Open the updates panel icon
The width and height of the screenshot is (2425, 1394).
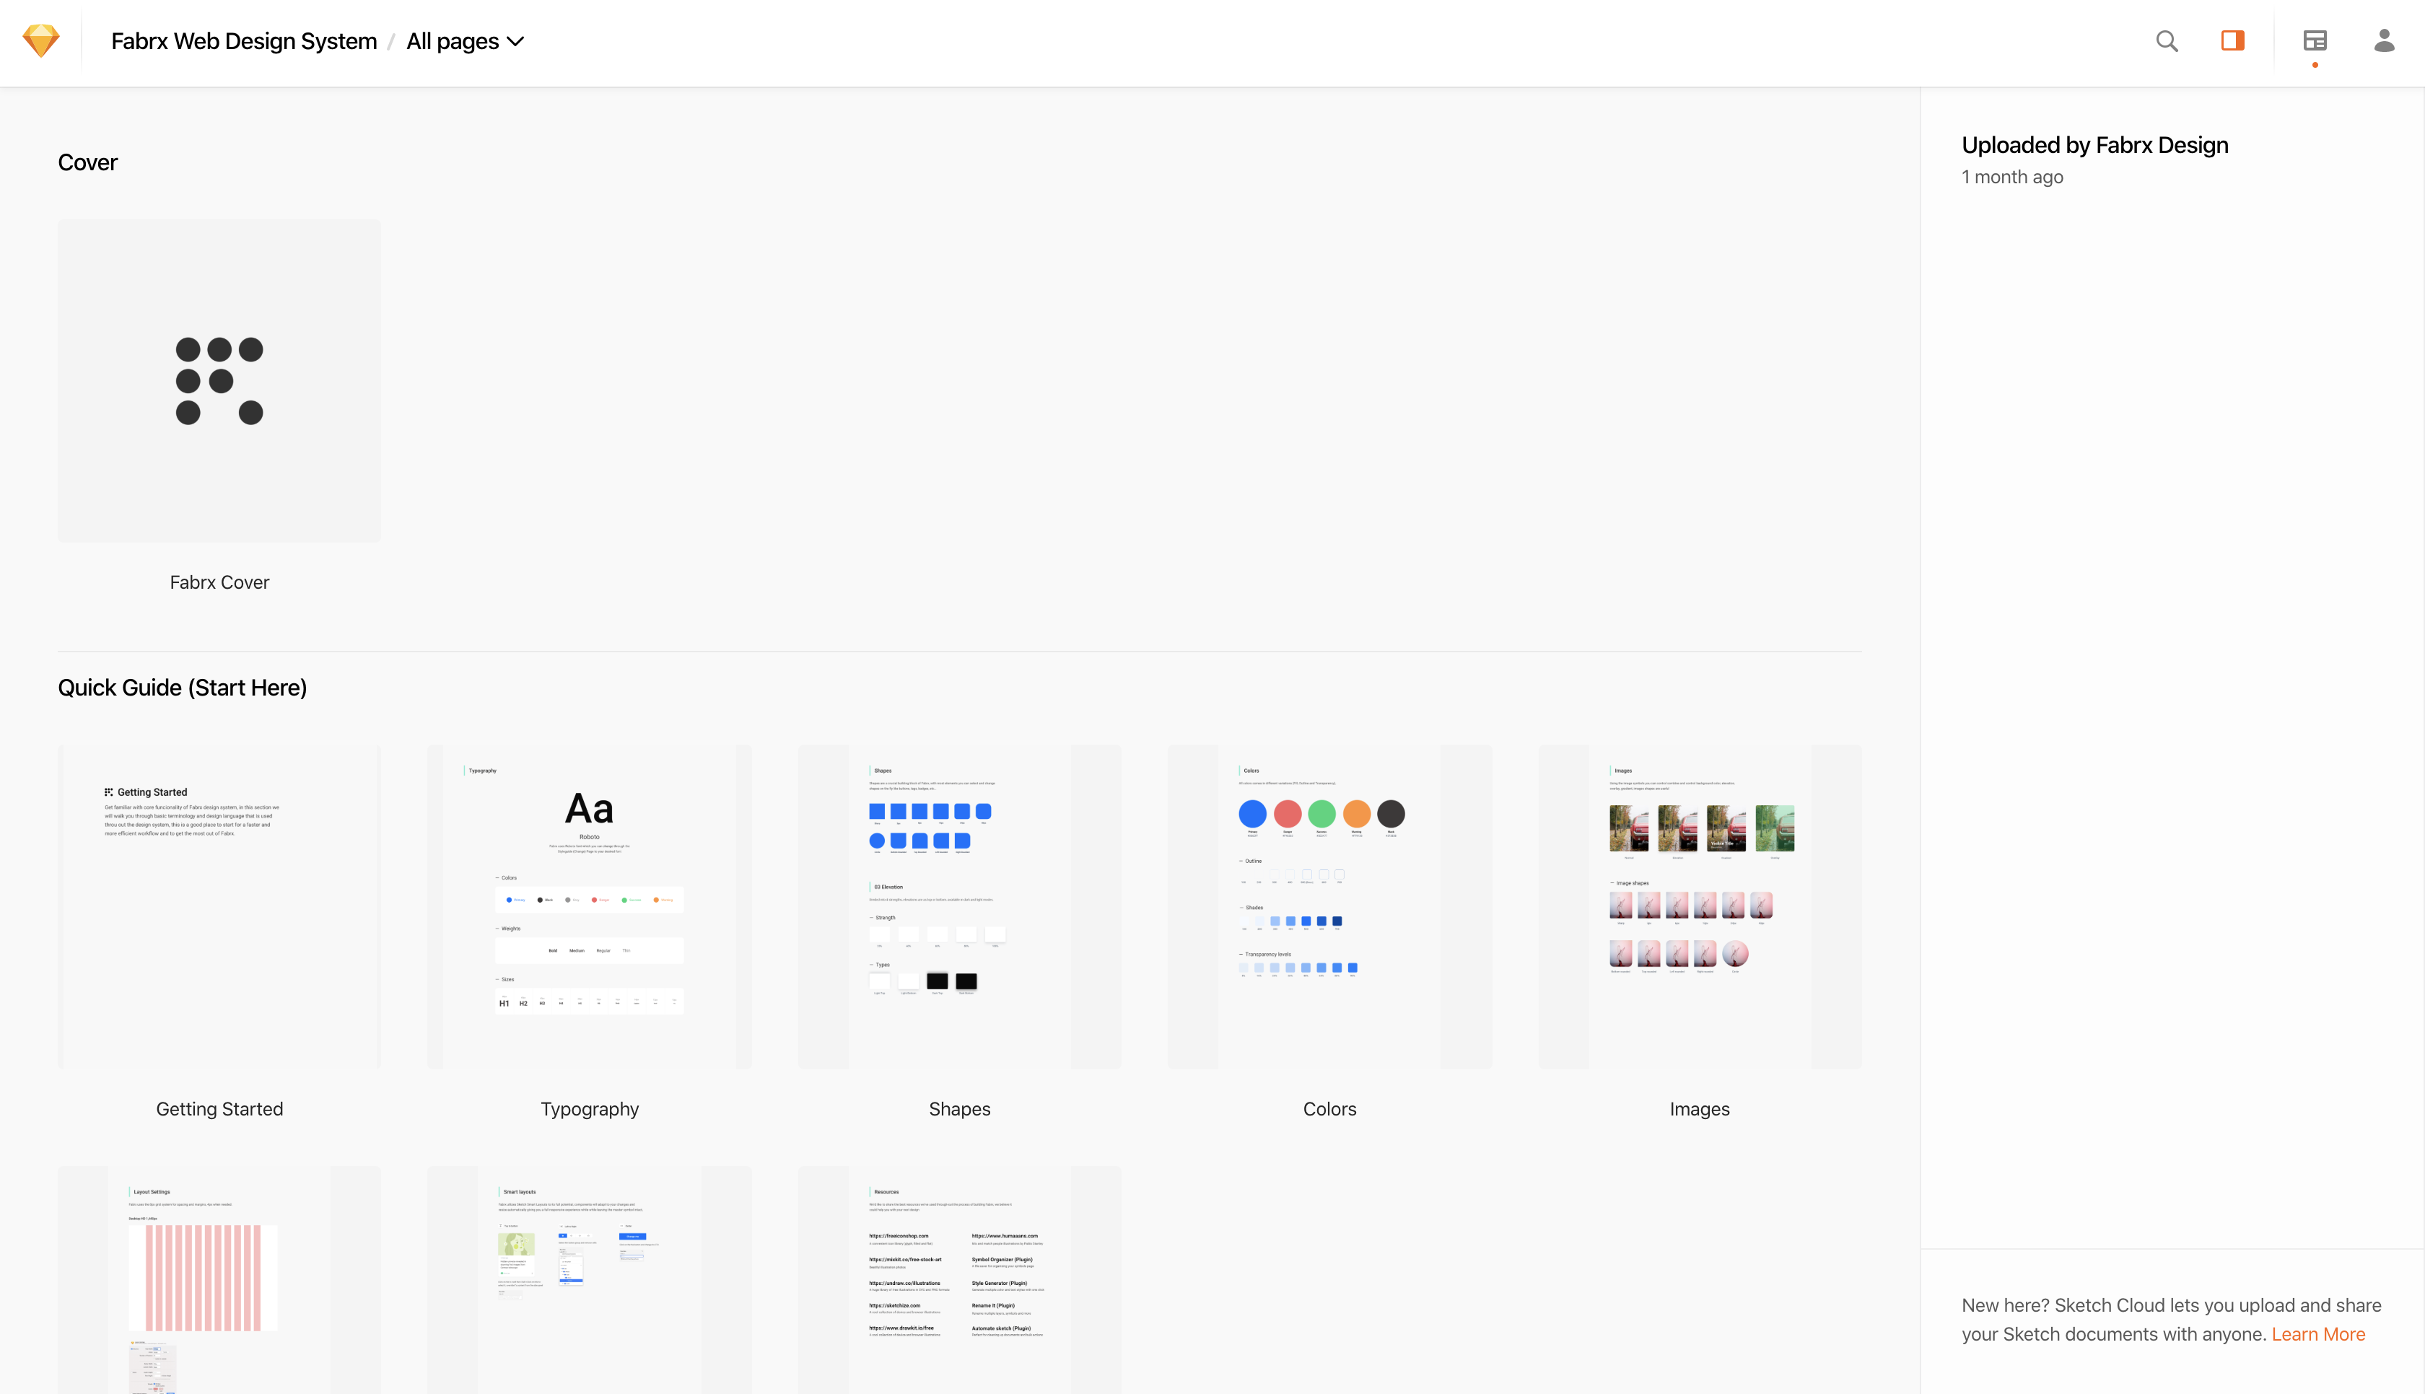[2315, 41]
